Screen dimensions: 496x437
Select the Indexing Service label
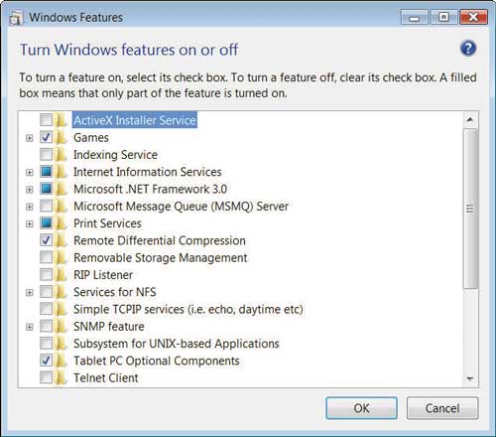(x=115, y=155)
